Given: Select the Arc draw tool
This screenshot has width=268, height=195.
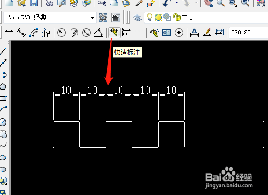Looking at the screenshot, I should point(4,108).
